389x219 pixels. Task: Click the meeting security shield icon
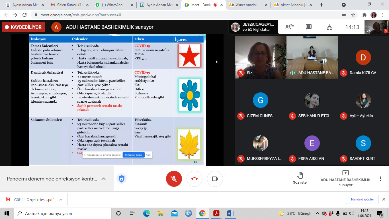coord(122,179)
